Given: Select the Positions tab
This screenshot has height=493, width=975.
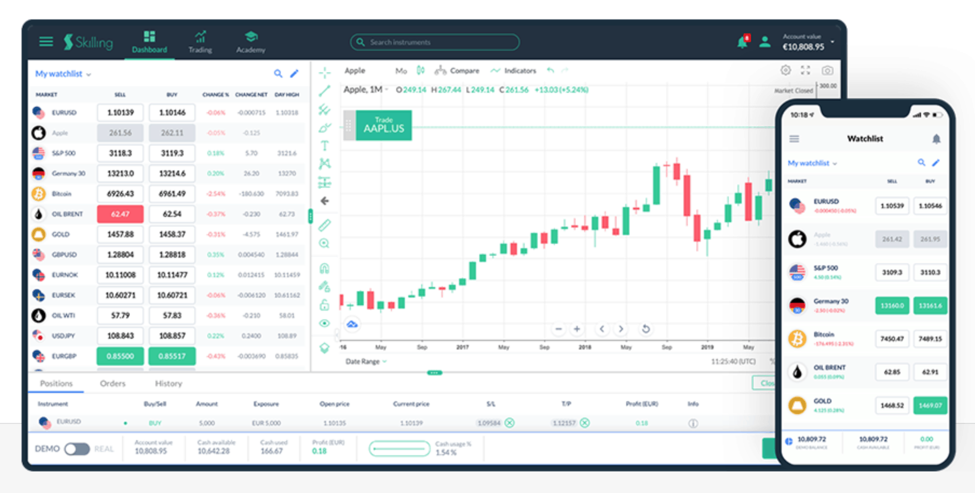Looking at the screenshot, I should [56, 384].
